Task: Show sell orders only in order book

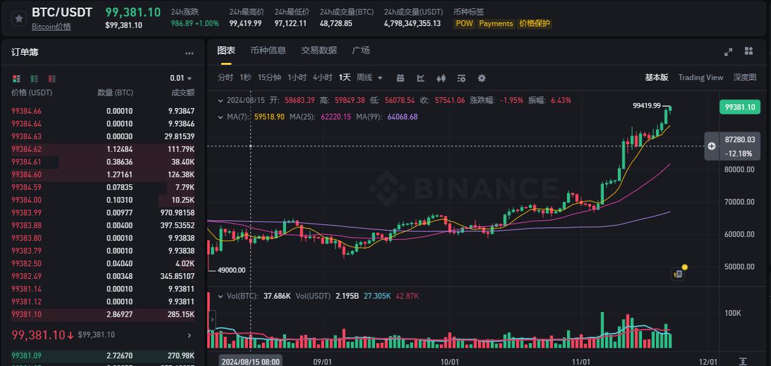Action: point(51,78)
